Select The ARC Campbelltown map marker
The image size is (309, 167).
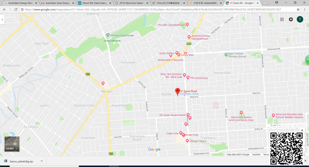pyautogui.click(x=187, y=24)
